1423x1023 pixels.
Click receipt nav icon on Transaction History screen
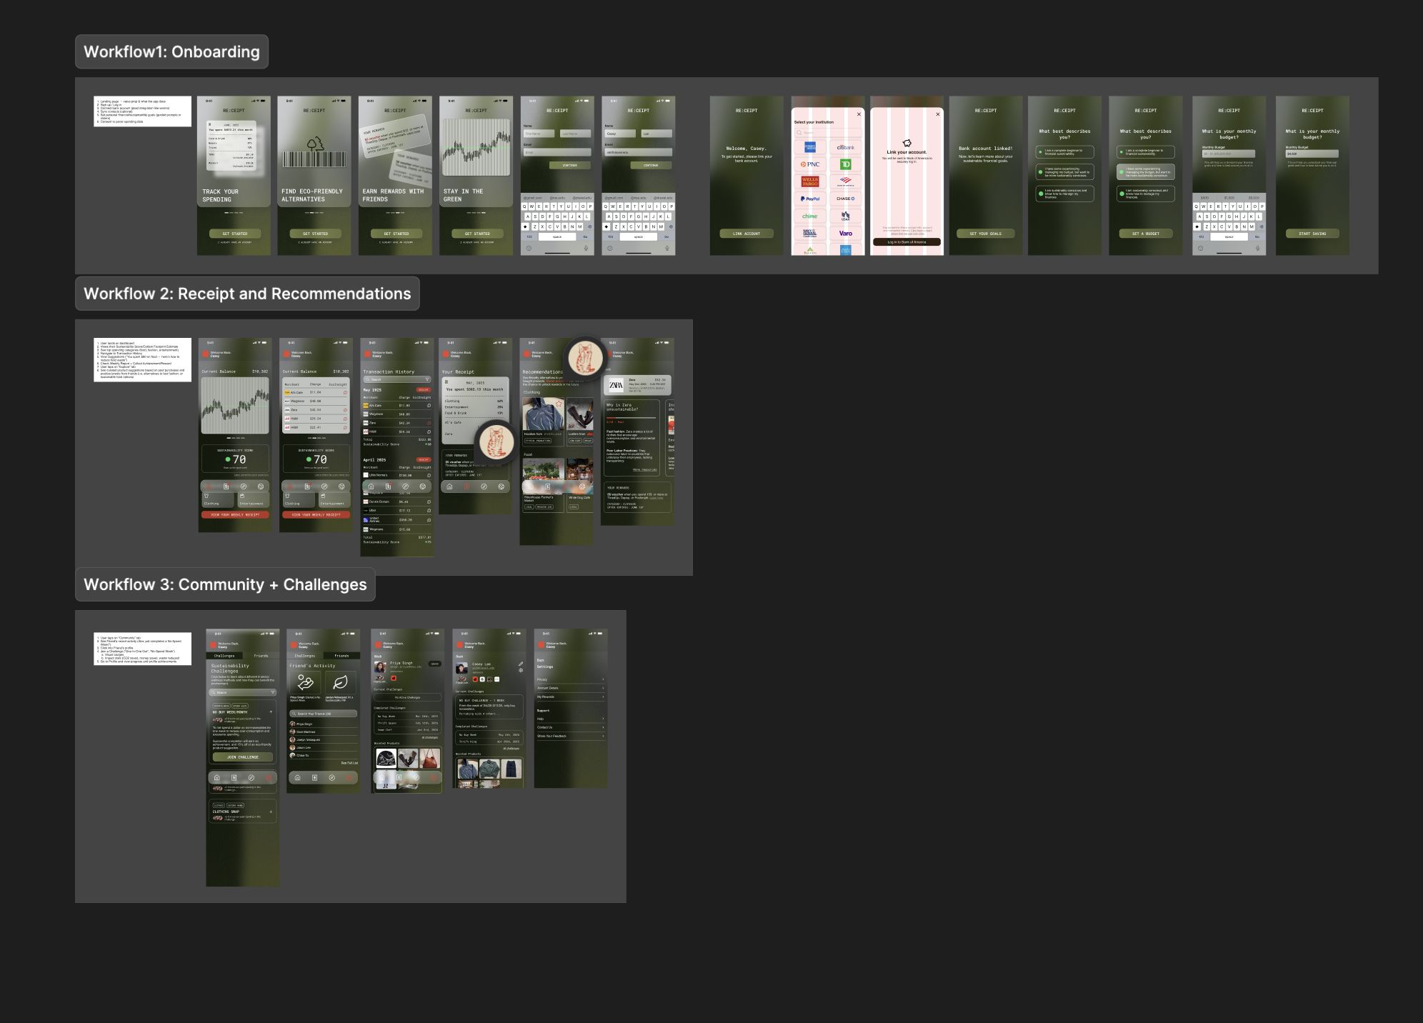[388, 486]
